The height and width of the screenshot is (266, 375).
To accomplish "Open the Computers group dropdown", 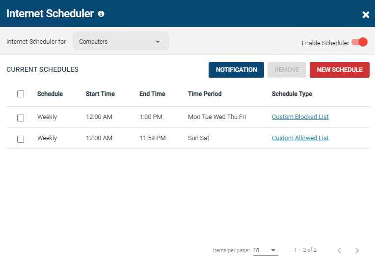I will coord(120,42).
